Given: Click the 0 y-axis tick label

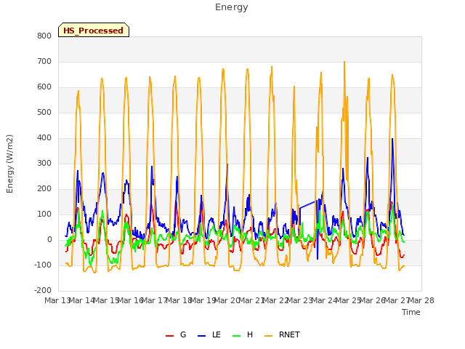Looking at the screenshot, I should pos(49,239).
